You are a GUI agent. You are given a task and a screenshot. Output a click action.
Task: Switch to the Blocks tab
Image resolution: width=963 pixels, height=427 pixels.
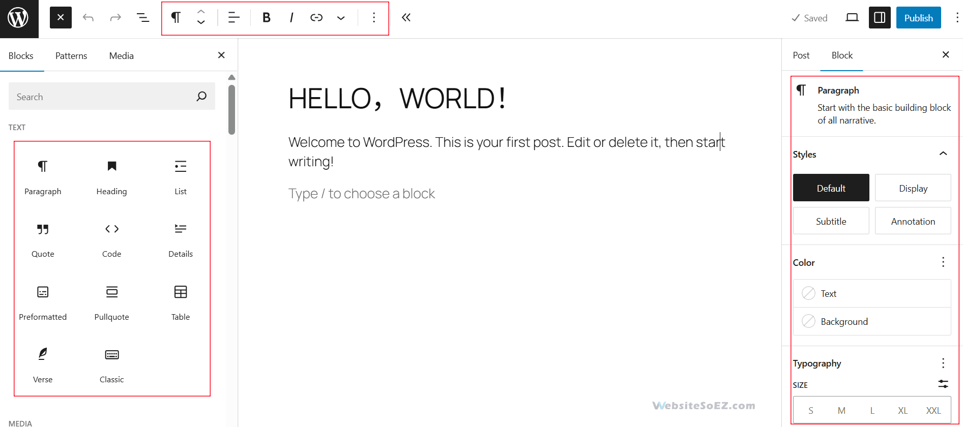21,56
